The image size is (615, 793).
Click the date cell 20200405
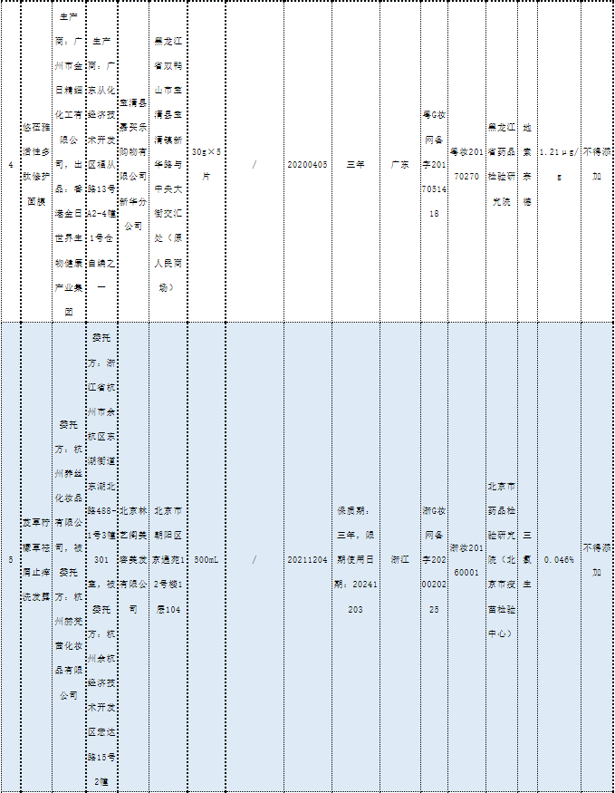306,165
